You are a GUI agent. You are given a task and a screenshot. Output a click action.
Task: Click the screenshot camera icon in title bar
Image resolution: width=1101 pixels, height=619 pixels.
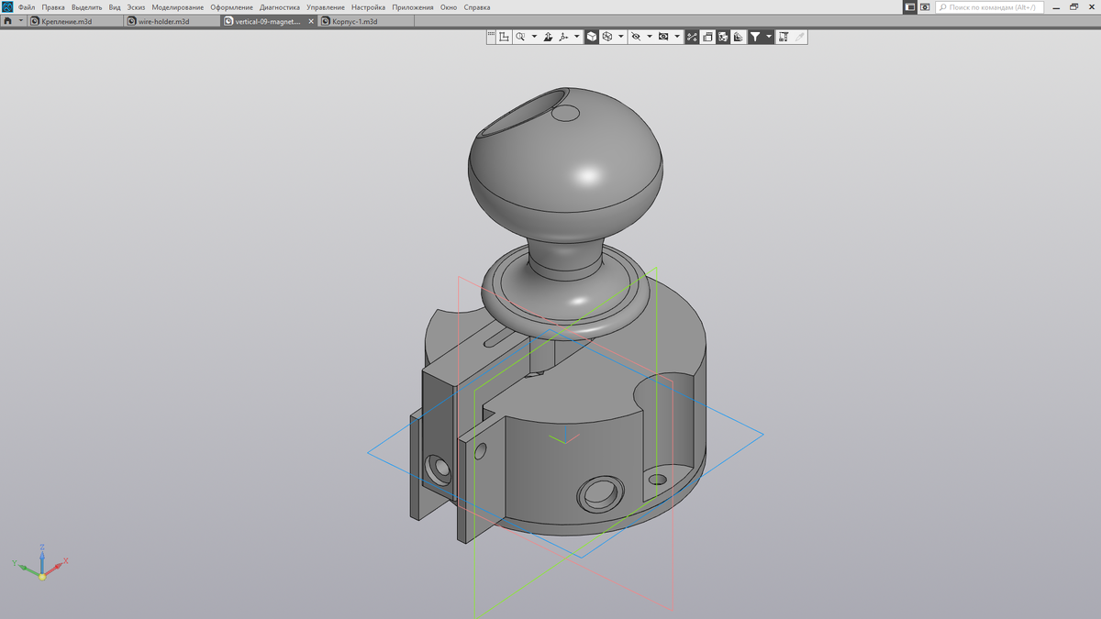click(925, 6)
